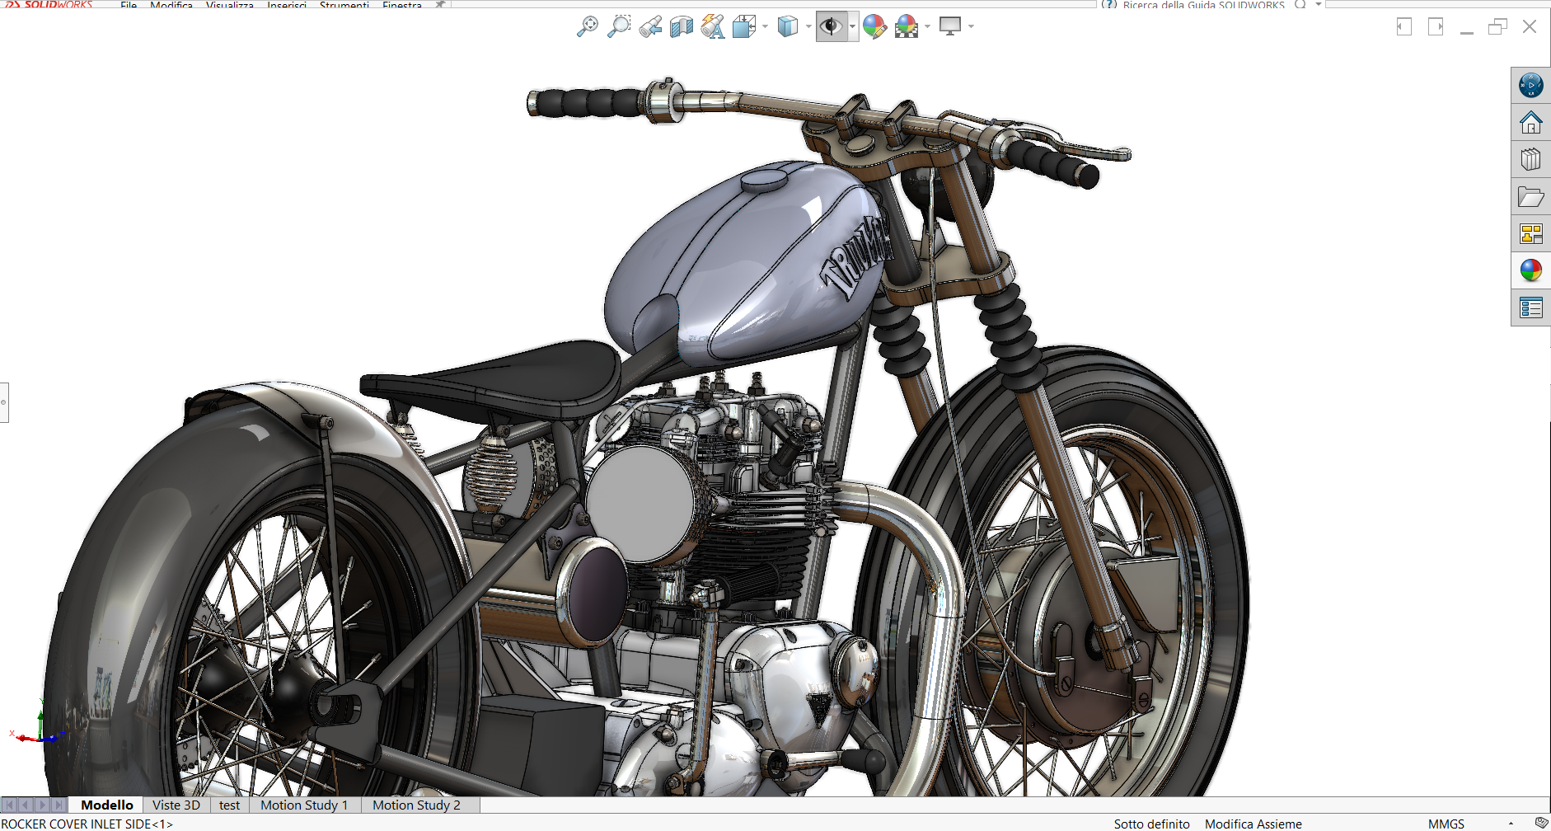Viewport: 1551px width, 831px height.
Task: Click the status bar notification icon
Action: pos(1541,823)
